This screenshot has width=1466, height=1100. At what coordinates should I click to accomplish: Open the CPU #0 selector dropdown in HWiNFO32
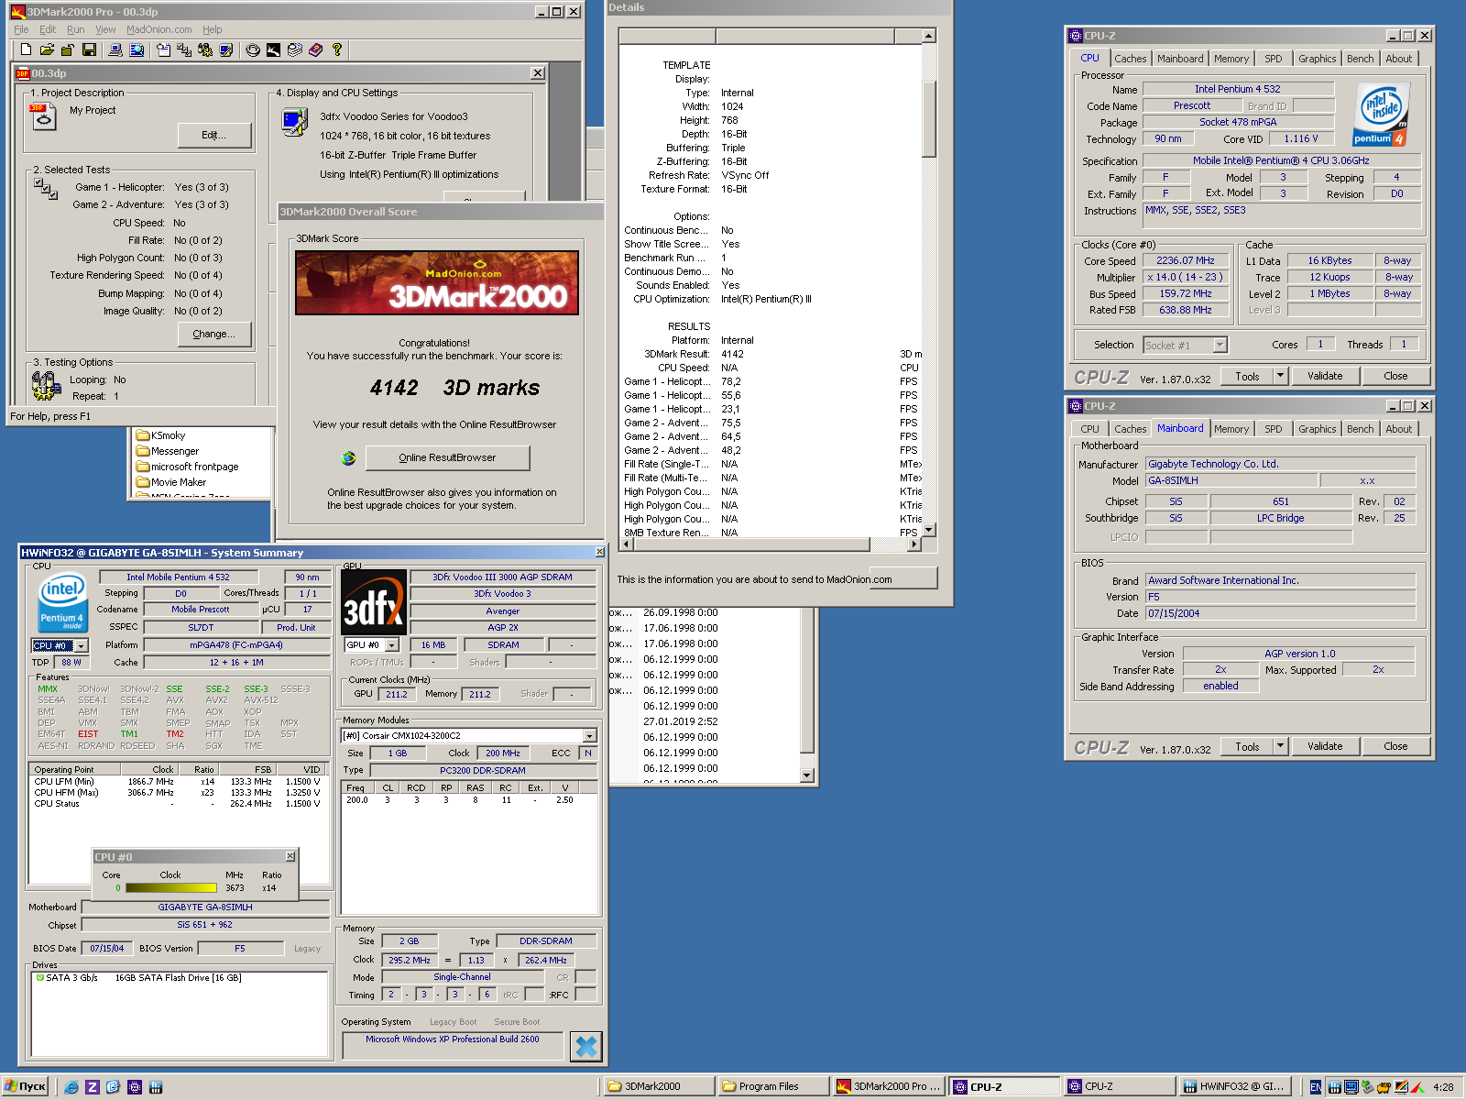[81, 646]
